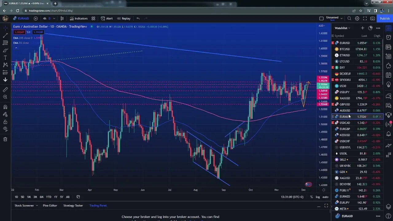Viewport: 393px width, 221px height.
Task: Open the notifications bell in right sidebar
Action: (x=388, y=134)
